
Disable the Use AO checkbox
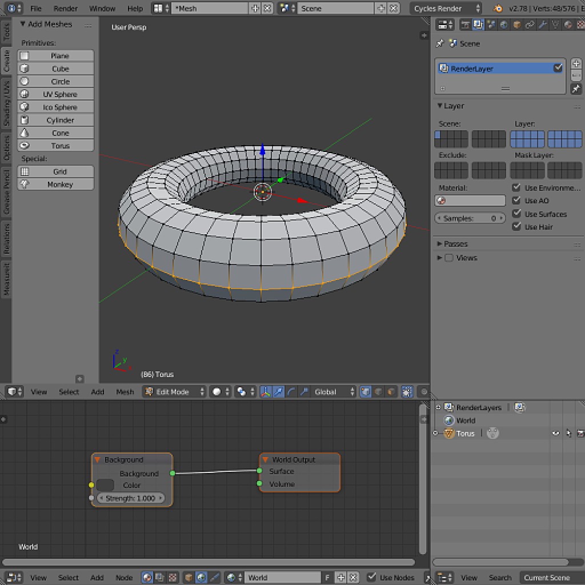(x=516, y=201)
